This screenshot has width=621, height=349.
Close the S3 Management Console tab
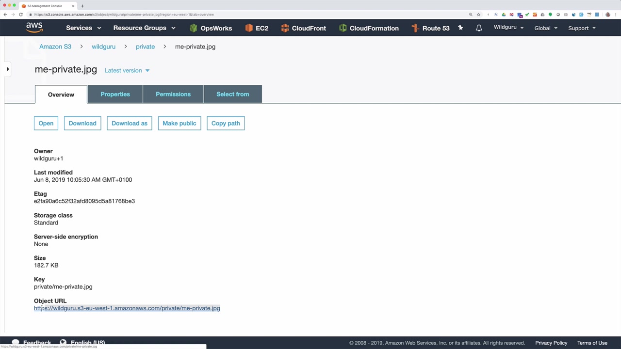[x=73, y=6]
